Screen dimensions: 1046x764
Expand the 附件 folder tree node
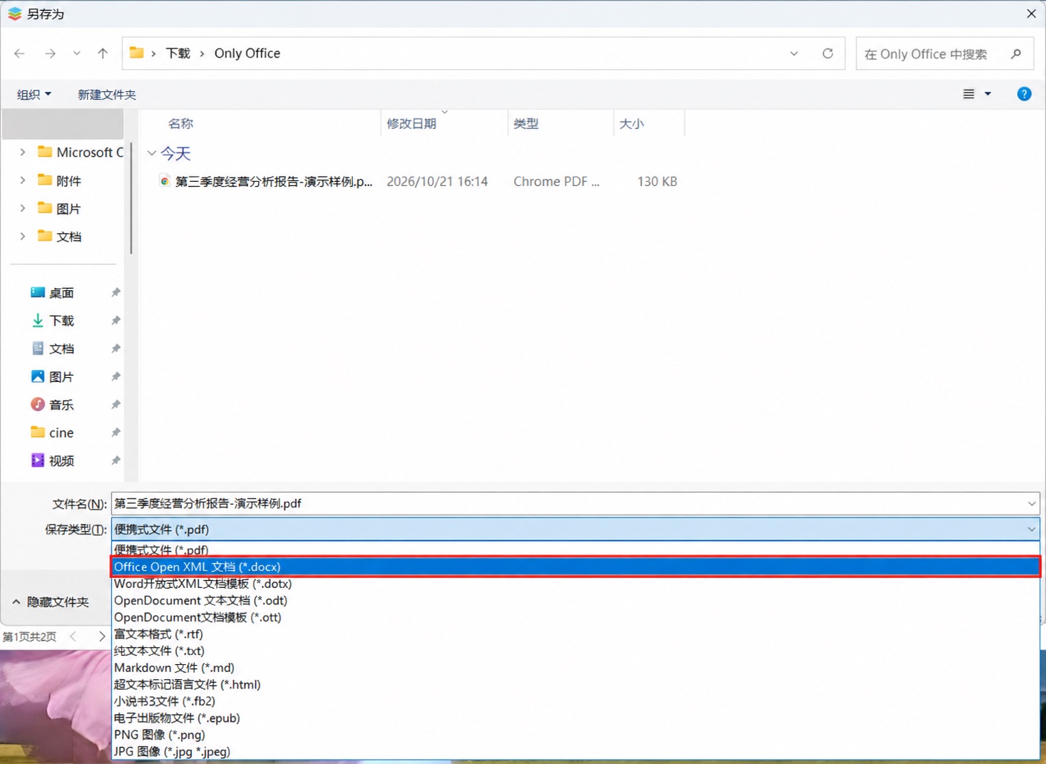point(23,180)
